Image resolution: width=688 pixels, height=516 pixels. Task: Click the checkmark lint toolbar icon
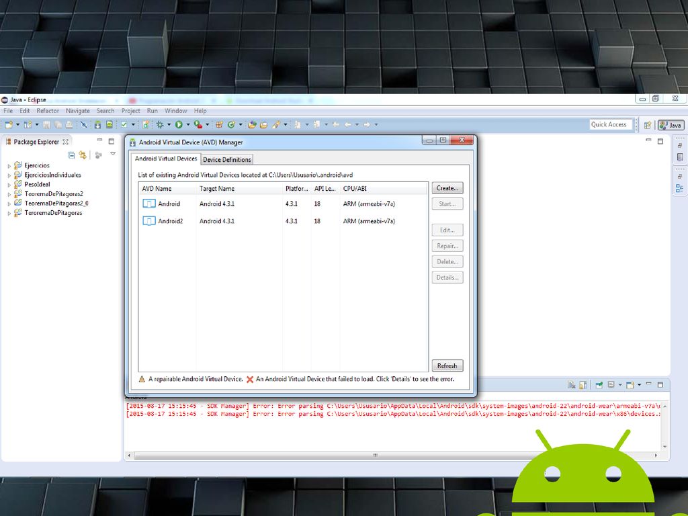pyautogui.click(x=124, y=124)
